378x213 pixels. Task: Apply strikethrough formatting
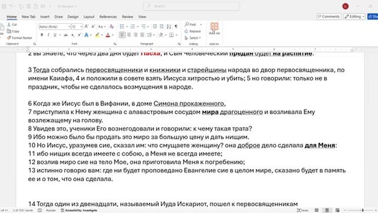click(66, 35)
